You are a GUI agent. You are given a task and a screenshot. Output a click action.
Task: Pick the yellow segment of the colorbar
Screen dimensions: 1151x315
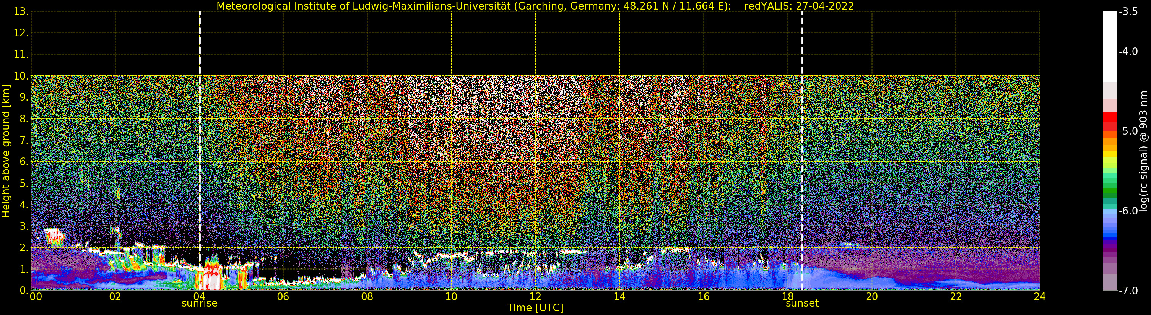coord(1109,154)
